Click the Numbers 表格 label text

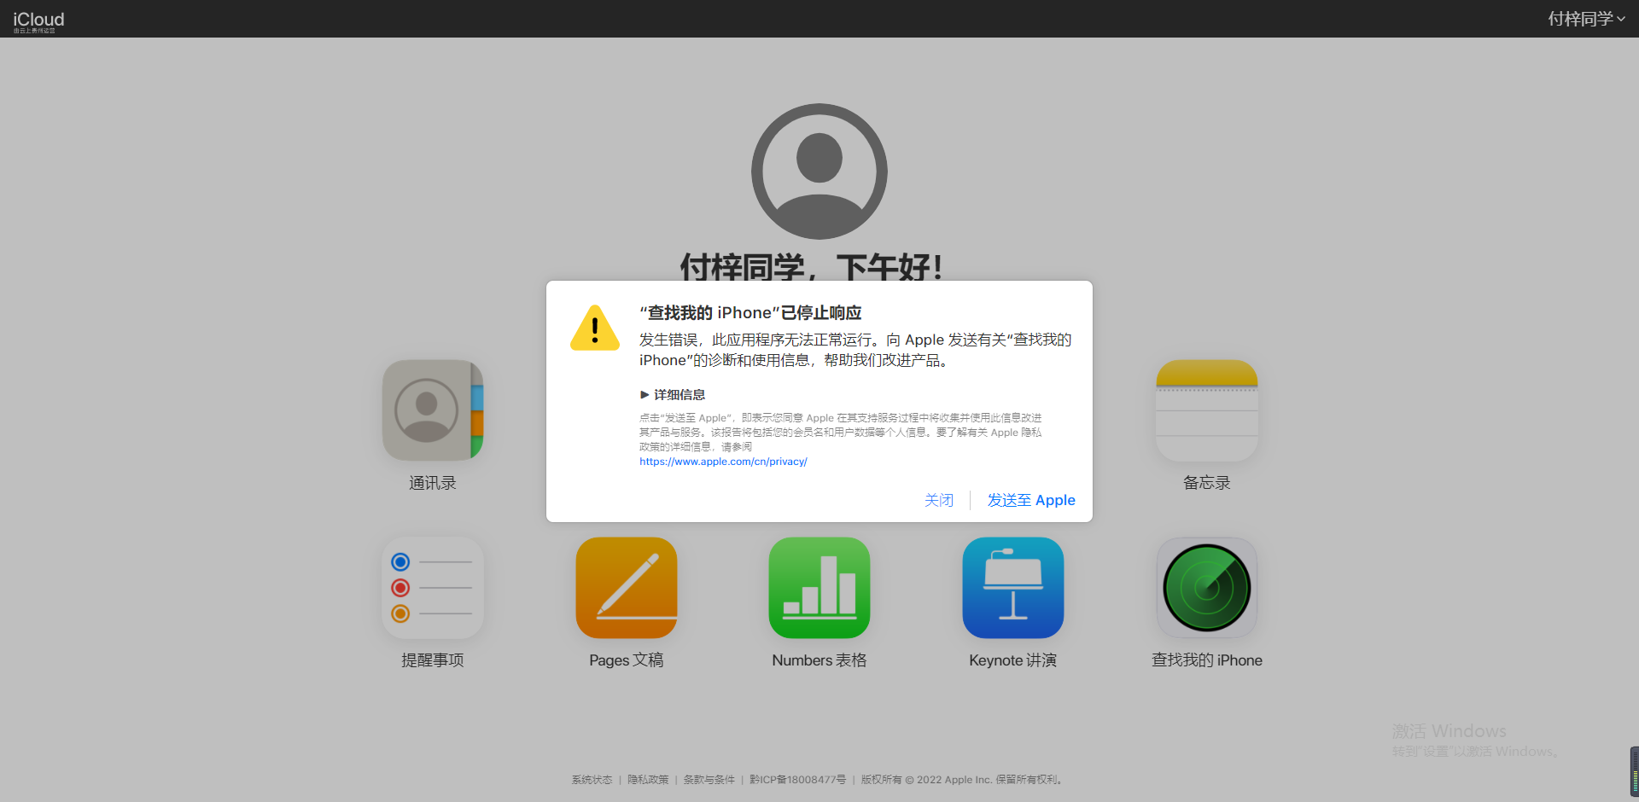pyautogui.click(x=819, y=660)
